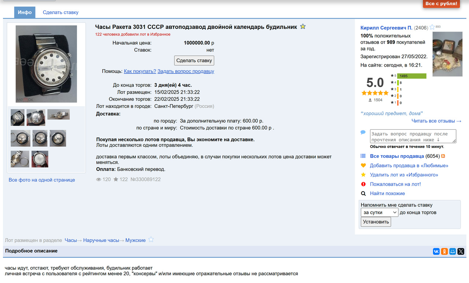
Task: Share lot via VK icon
Action: click(436, 251)
